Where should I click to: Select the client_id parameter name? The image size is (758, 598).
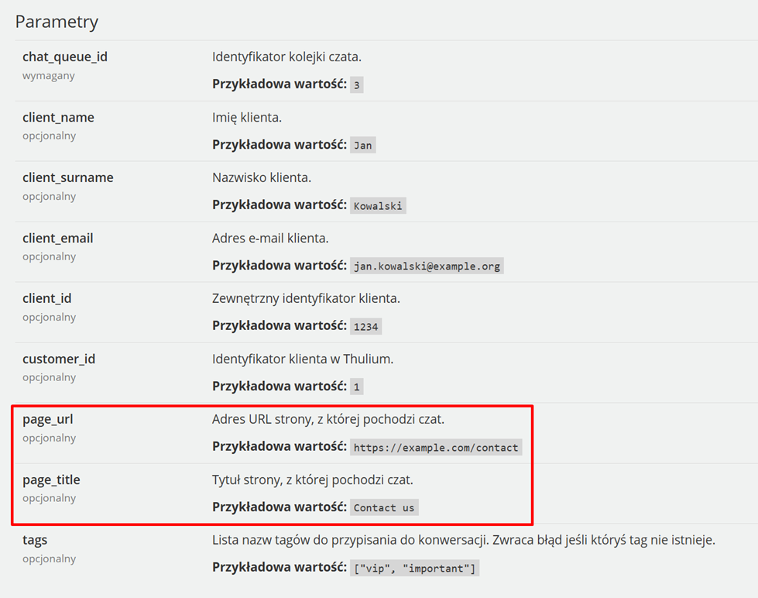tap(47, 298)
